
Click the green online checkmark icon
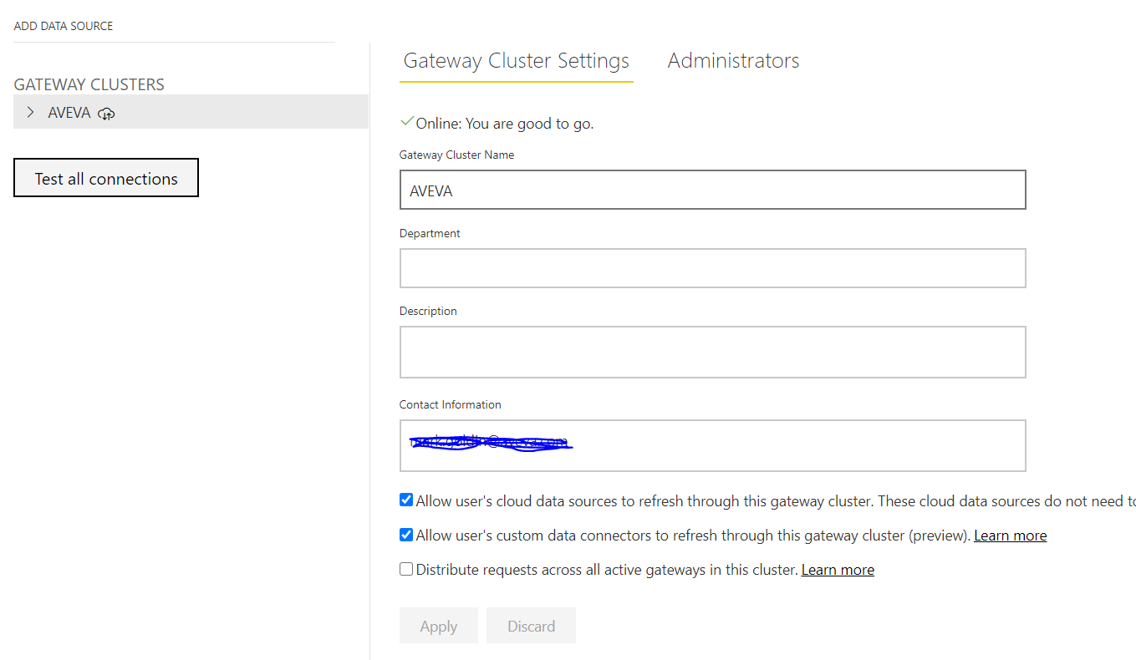pyautogui.click(x=407, y=122)
